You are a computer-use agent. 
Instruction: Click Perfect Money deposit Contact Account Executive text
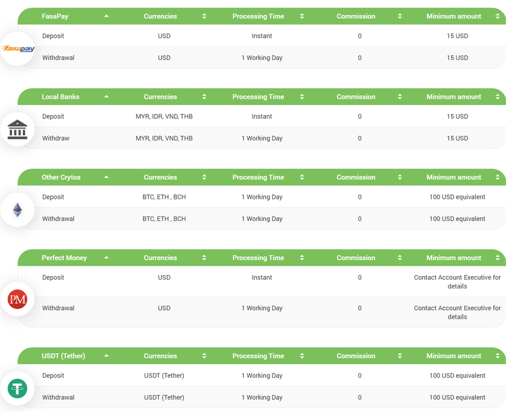457,282
